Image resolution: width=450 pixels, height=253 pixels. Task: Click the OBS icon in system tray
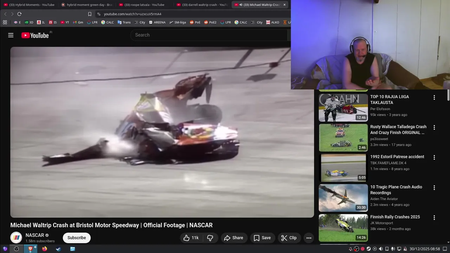click(x=356, y=249)
